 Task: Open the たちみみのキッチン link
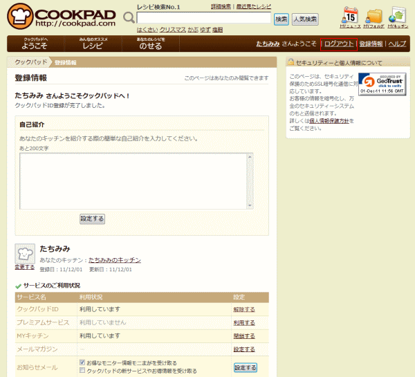114,260
